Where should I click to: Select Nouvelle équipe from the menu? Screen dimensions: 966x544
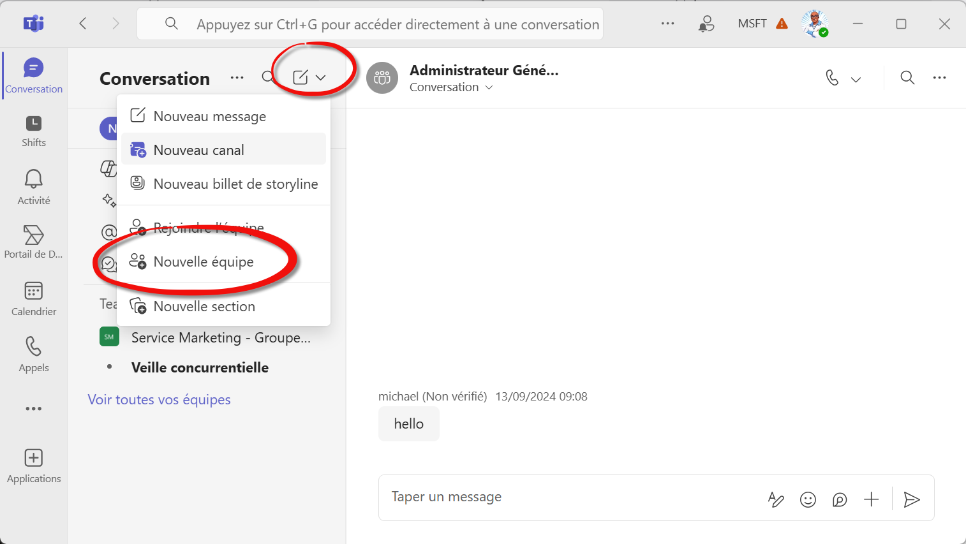click(204, 262)
